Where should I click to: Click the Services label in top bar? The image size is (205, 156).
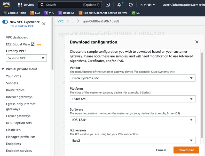29,5
